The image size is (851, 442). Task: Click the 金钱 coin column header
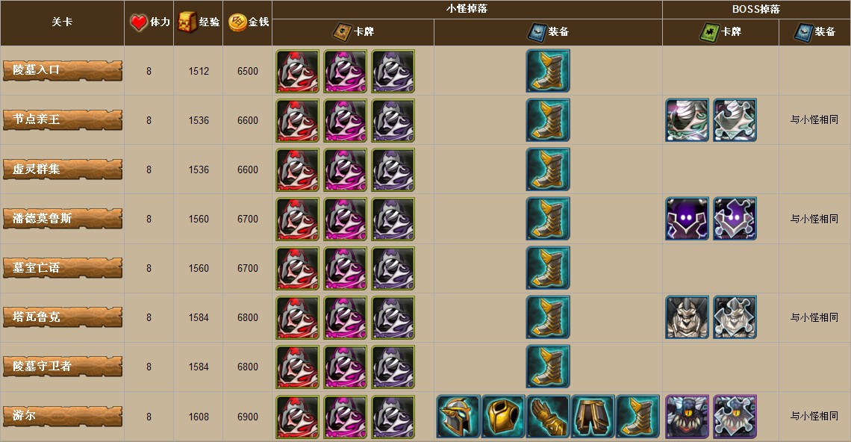248,22
